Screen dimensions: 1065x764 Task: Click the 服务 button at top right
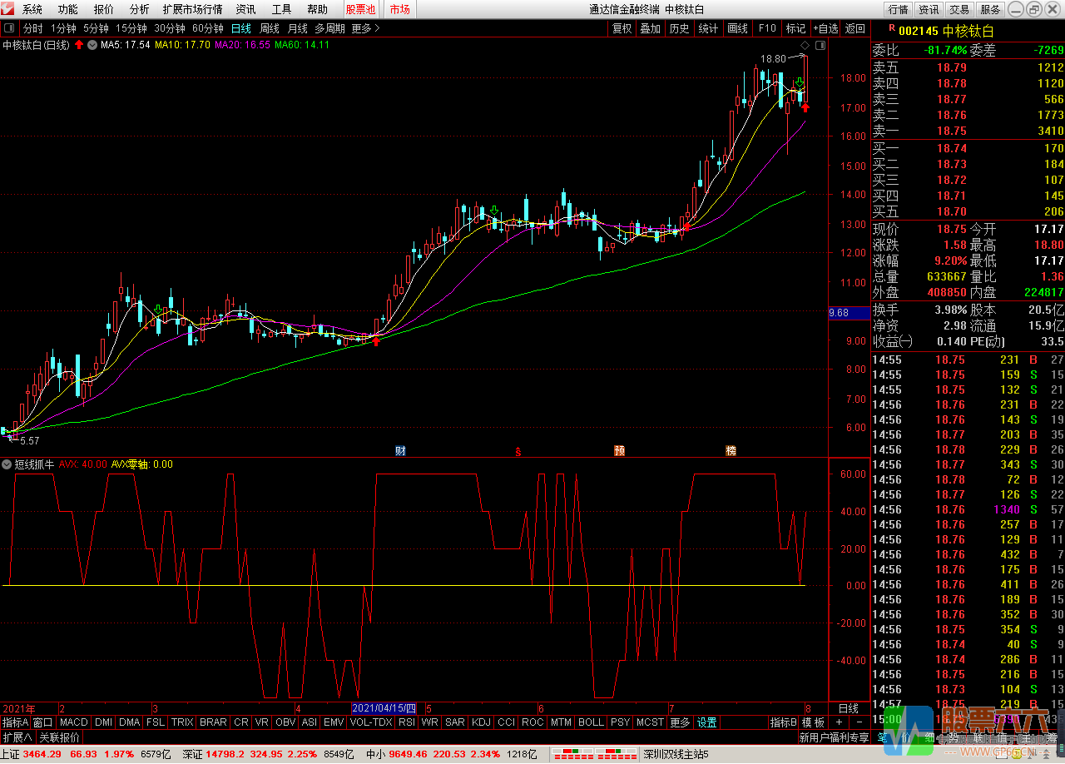coord(990,10)
